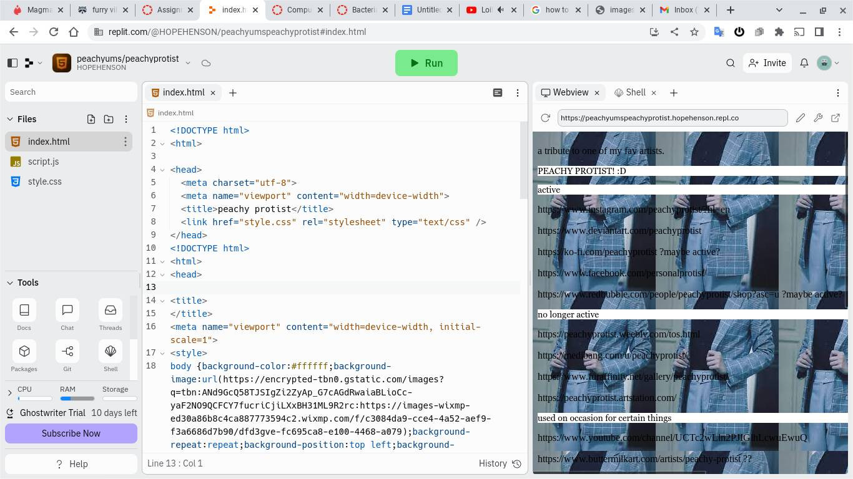The width and height of the screenshot is (853, 479).
Task: Invite collaborators with Invite button
Action: [x=767, y=63]
